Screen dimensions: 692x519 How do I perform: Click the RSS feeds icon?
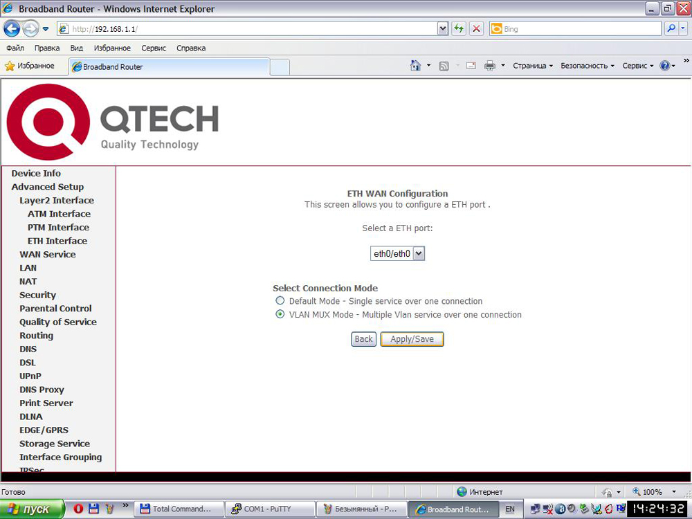point(444,66)
